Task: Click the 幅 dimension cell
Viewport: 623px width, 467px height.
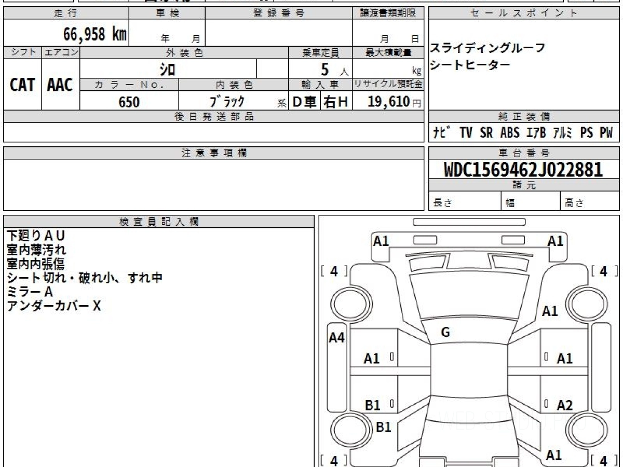Action: point(531,201)
